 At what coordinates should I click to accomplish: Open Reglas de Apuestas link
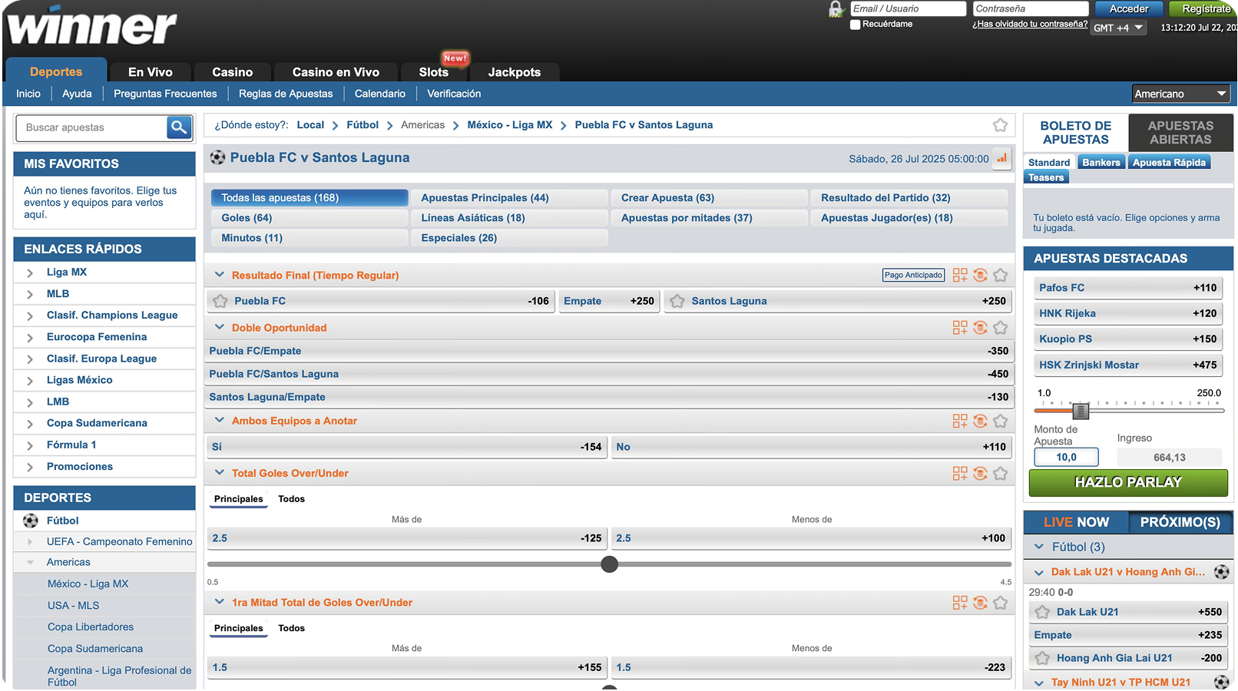click(286, 94)
